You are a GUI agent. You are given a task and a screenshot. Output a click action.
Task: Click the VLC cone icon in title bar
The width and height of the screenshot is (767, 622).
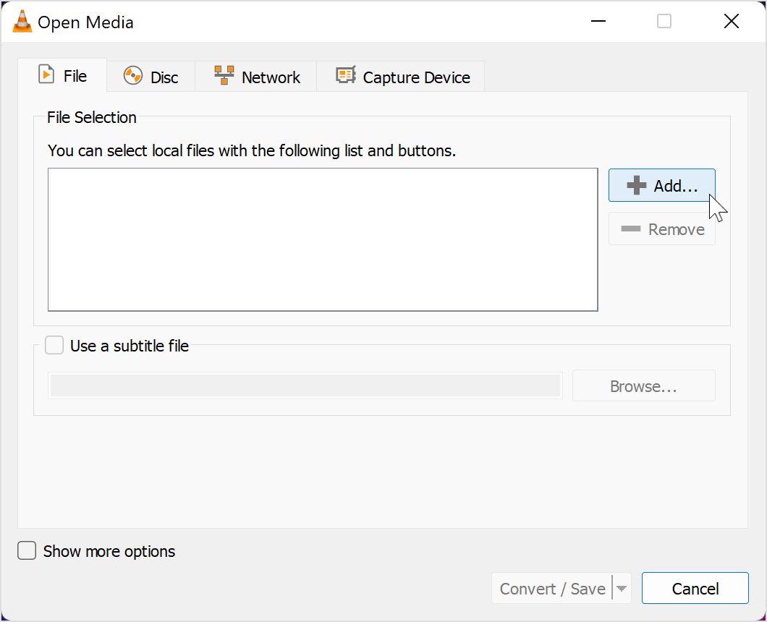click(22, 22)
